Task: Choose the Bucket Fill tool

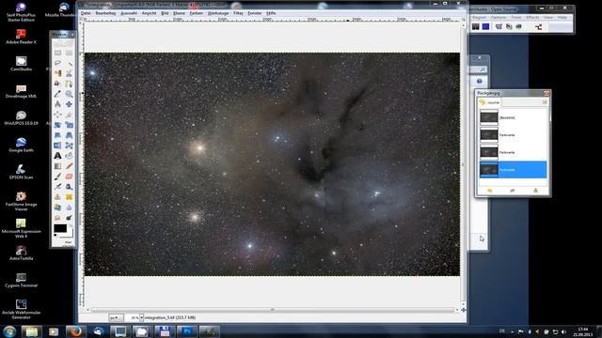Action: pyautogui.click(x=69, y=156)
